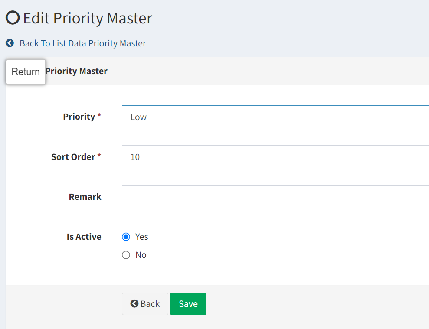Click the Is Active label
This screenshot has width=429, height=329.
[x=84, y=237]
